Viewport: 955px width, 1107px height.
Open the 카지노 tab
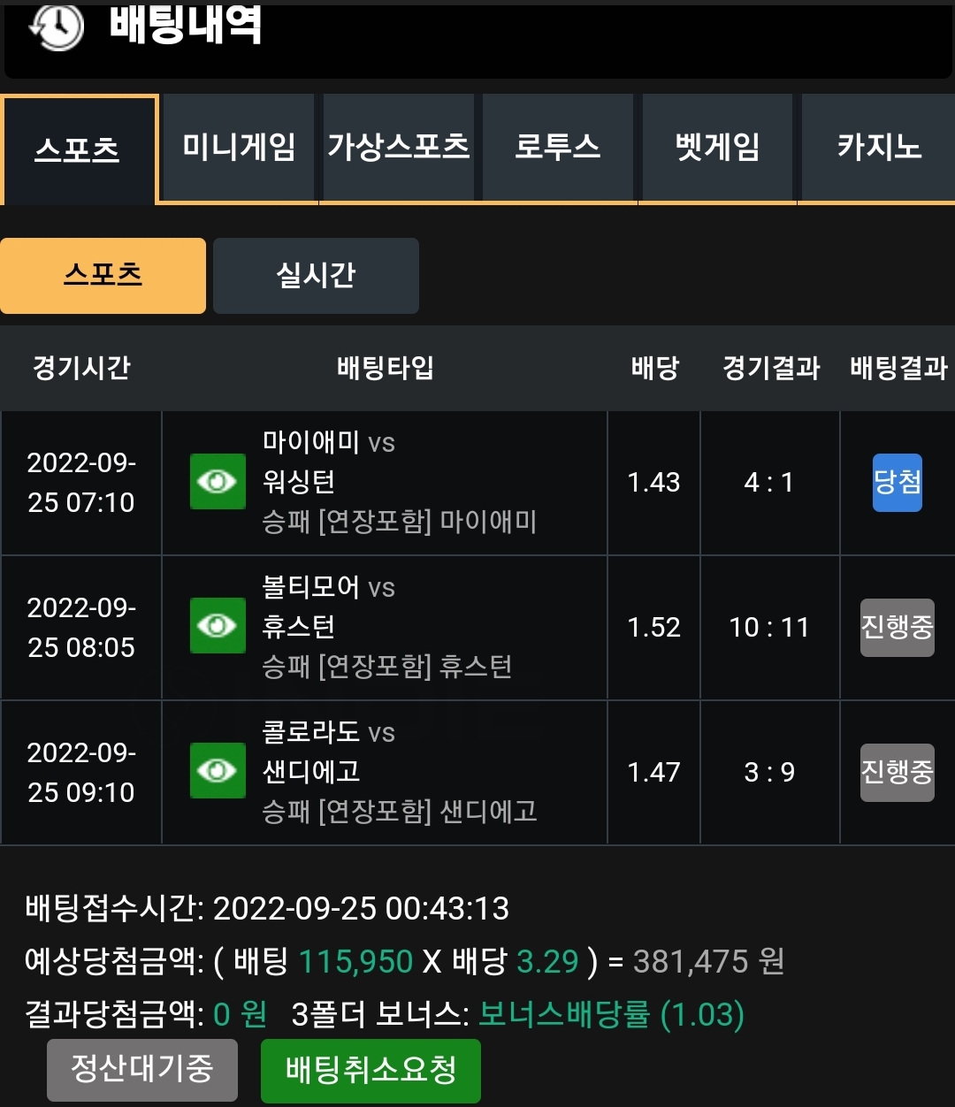(878, 148)
